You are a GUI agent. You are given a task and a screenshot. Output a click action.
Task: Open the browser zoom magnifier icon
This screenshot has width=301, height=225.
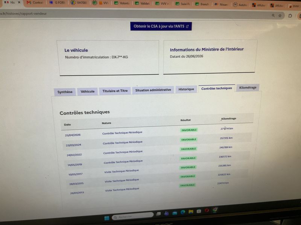(273, 15)
